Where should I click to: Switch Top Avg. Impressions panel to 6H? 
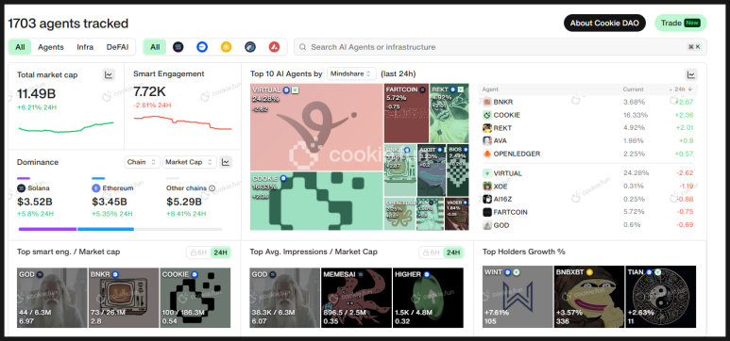tap(431, 252)
